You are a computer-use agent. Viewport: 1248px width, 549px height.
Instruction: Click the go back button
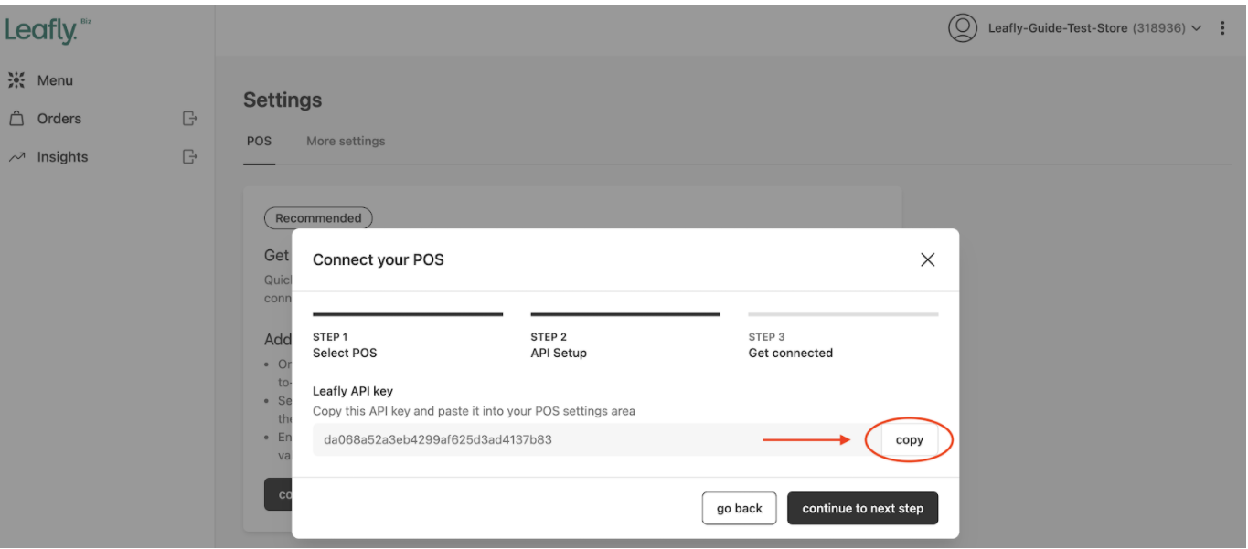coord(739,509)
